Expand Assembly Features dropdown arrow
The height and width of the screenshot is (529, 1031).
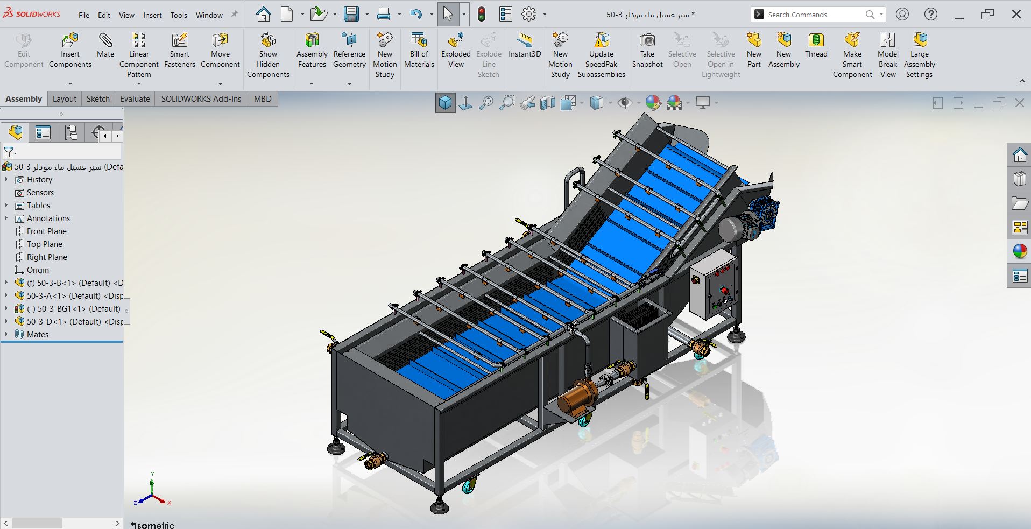pos(312,84)
